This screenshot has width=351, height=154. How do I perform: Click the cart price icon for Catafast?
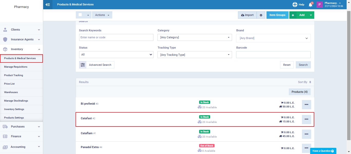(282, 117)
